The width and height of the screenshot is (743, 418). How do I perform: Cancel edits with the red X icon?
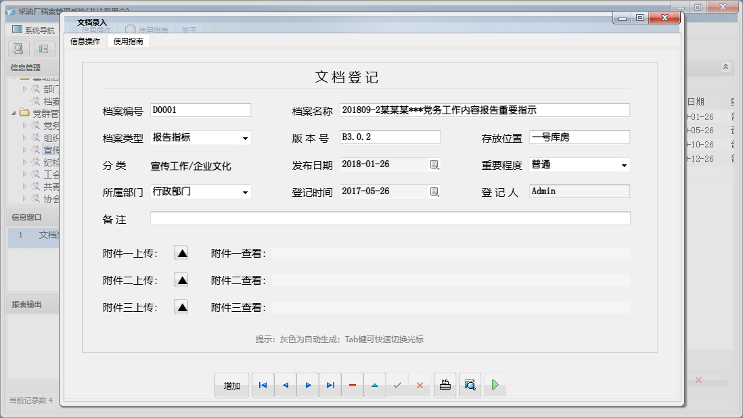pos(420,385)
